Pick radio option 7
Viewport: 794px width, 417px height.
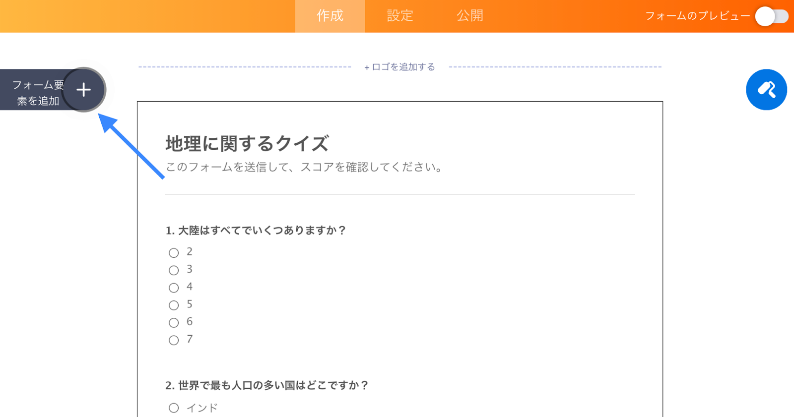(x=174, y=340)
